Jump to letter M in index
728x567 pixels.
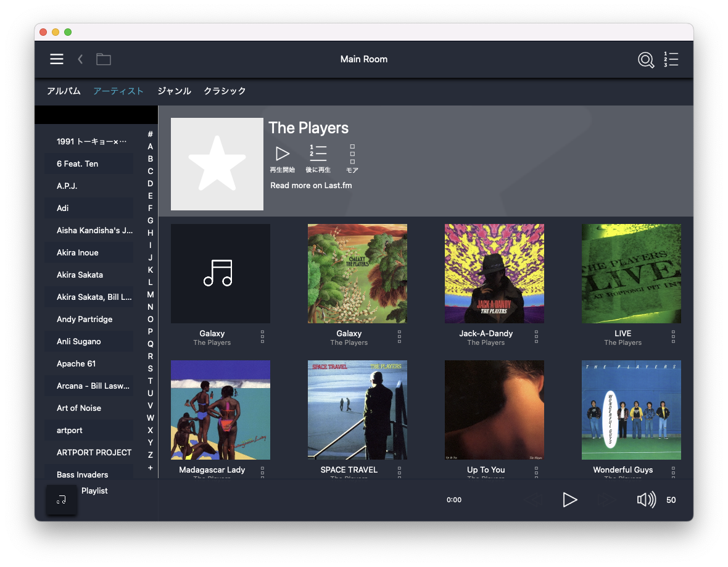[x=151, y=294]
